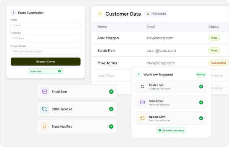Screen dimensions: 229x147
Task: Click the Email Sent green checkmark
Action: (111, 92)
